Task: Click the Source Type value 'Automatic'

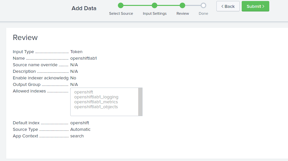Action: (x=80, y=130)
